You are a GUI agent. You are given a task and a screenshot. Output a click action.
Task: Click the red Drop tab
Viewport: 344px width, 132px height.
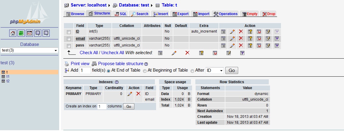268,14
